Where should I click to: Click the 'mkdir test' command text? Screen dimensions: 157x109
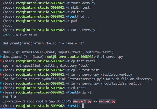80,8
